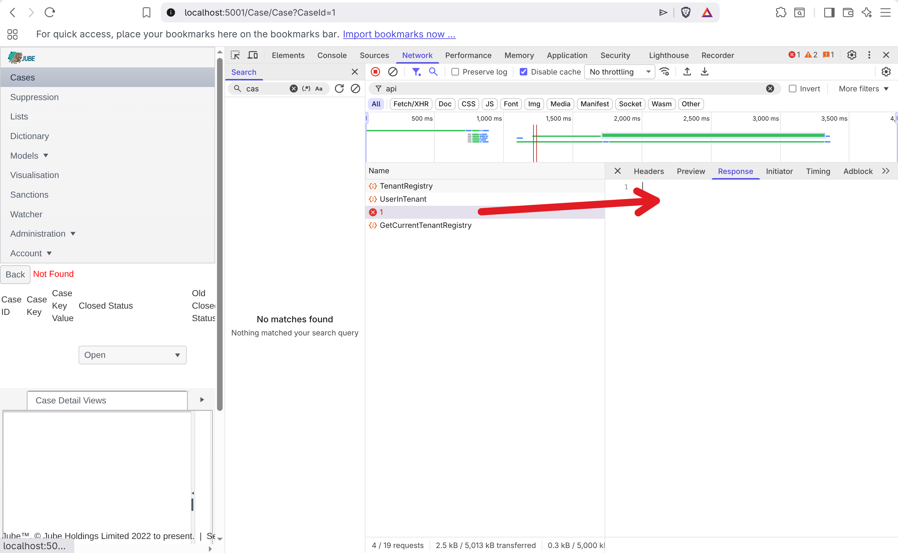Clear the api filter text
Viewport: 898px width, 553px height.
tap(770, 89)
